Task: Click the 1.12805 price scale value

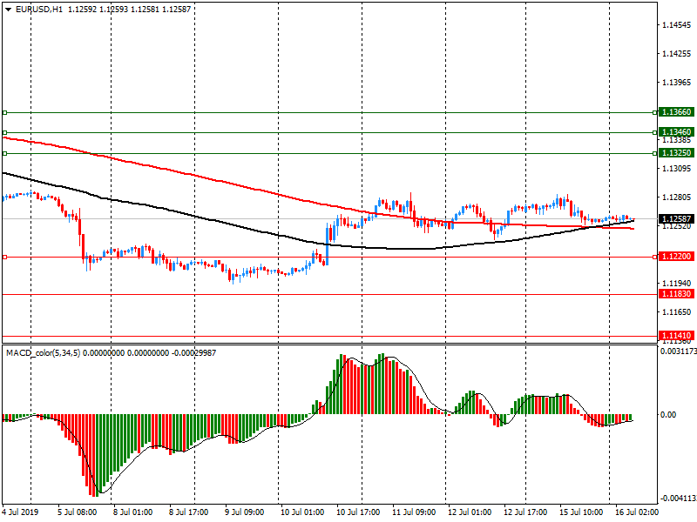Action: (677, 197)
